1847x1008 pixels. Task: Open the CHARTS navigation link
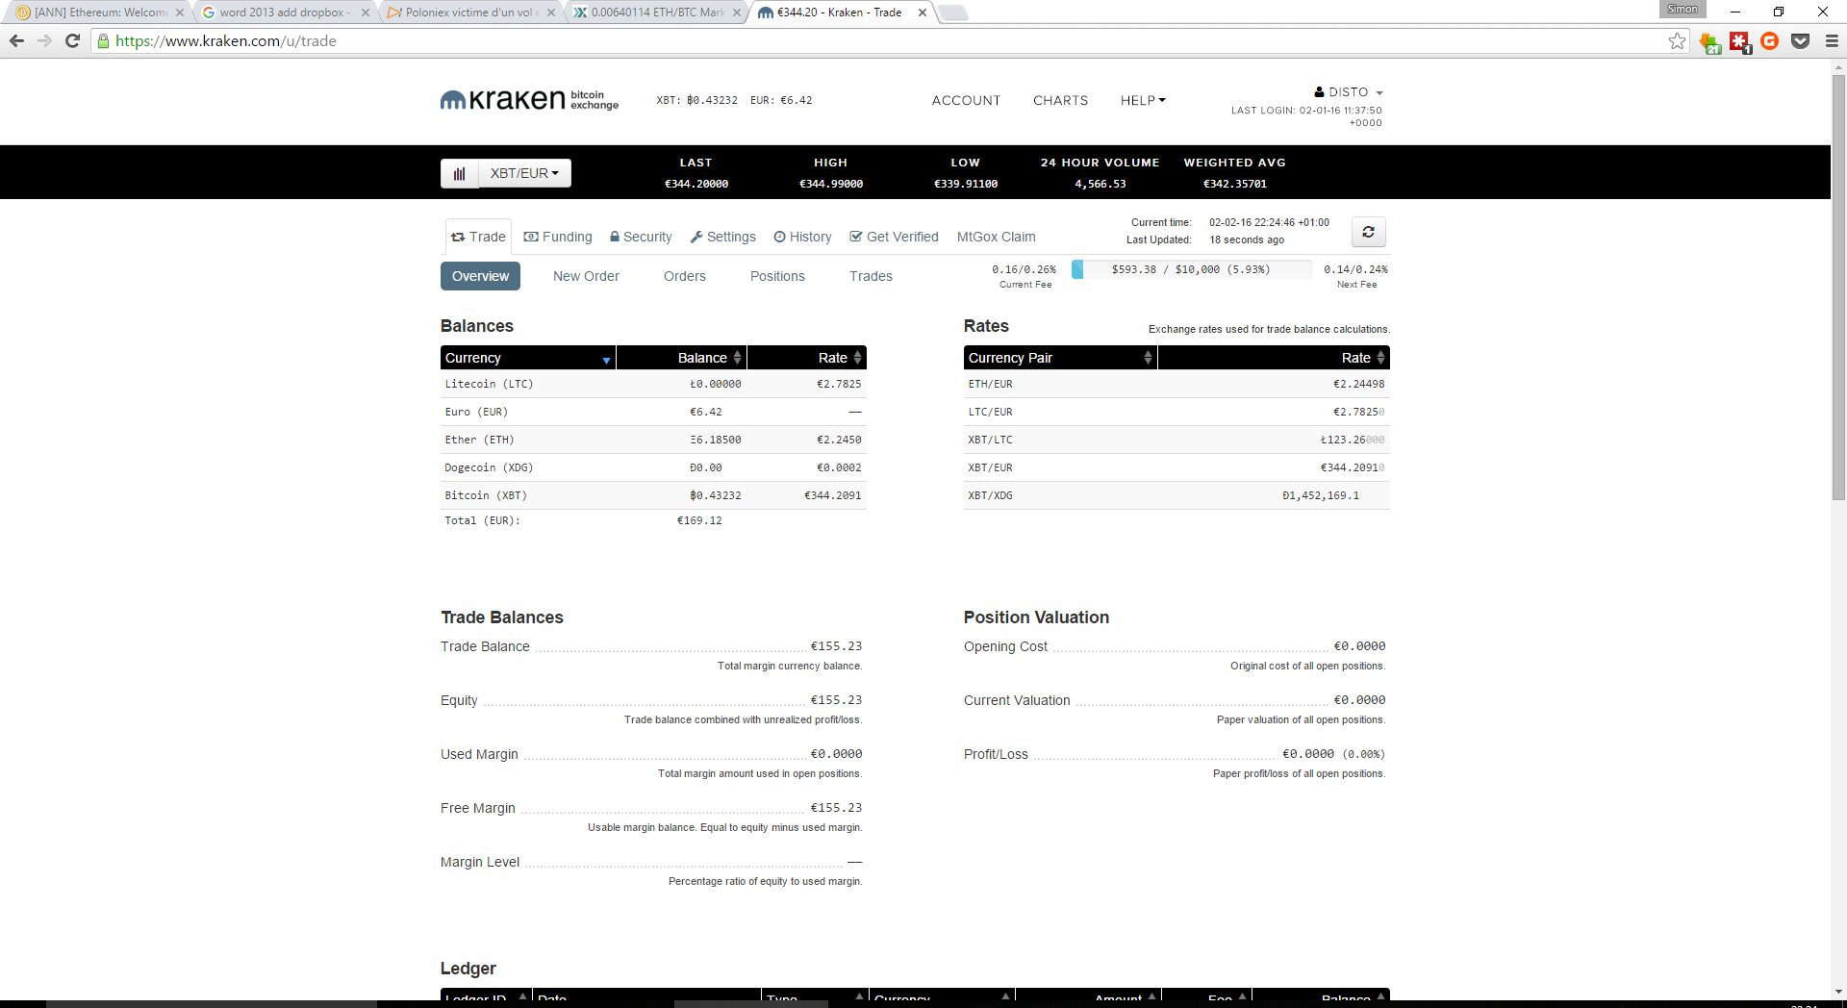(x=1061, y=100)
